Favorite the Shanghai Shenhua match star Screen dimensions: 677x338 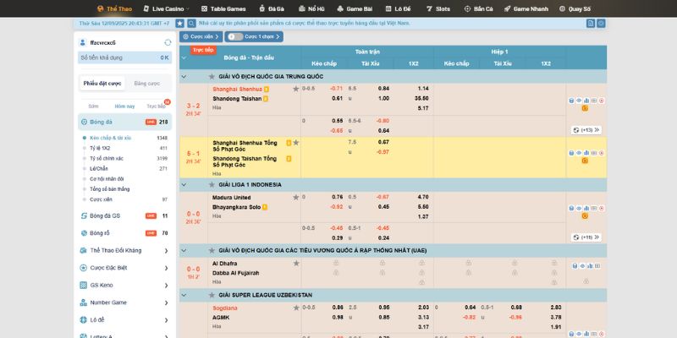coord(295,89)
